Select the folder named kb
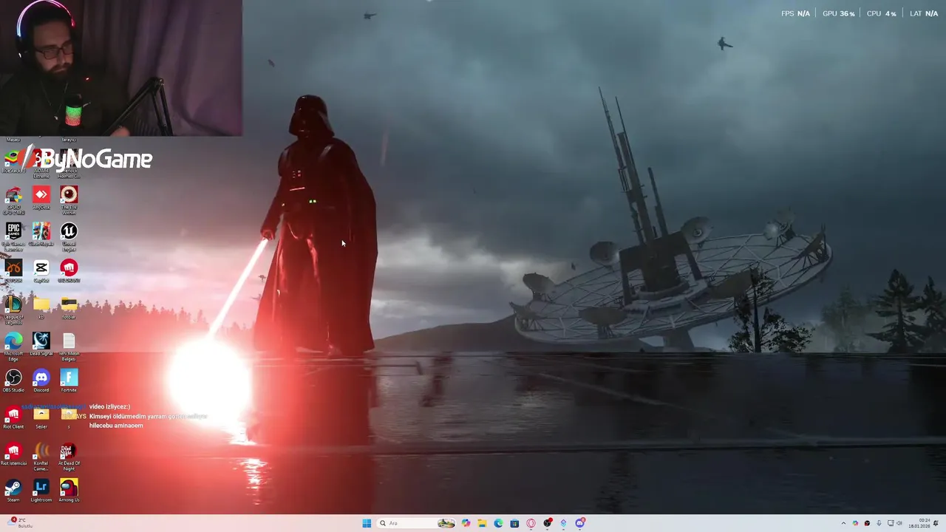 tap(41, 307)
